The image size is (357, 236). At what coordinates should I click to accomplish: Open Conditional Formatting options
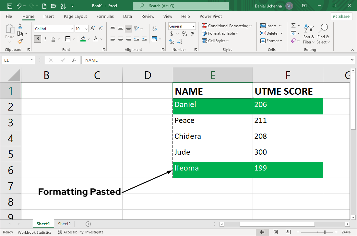[227, 26]
